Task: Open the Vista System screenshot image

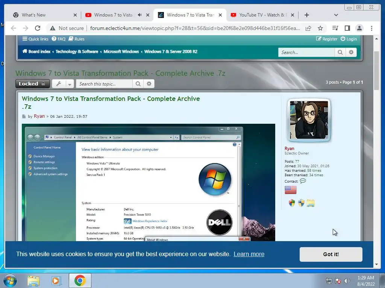Action: pyautogui.click(x=148, y=183)
